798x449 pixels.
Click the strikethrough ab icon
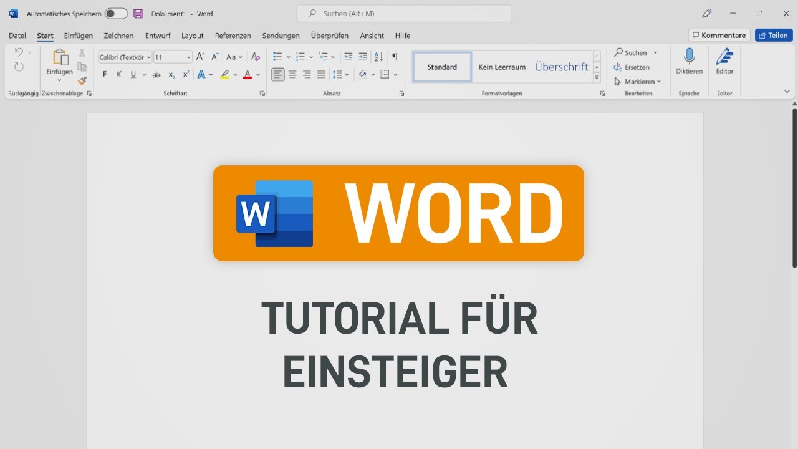(x=156, y=75)
